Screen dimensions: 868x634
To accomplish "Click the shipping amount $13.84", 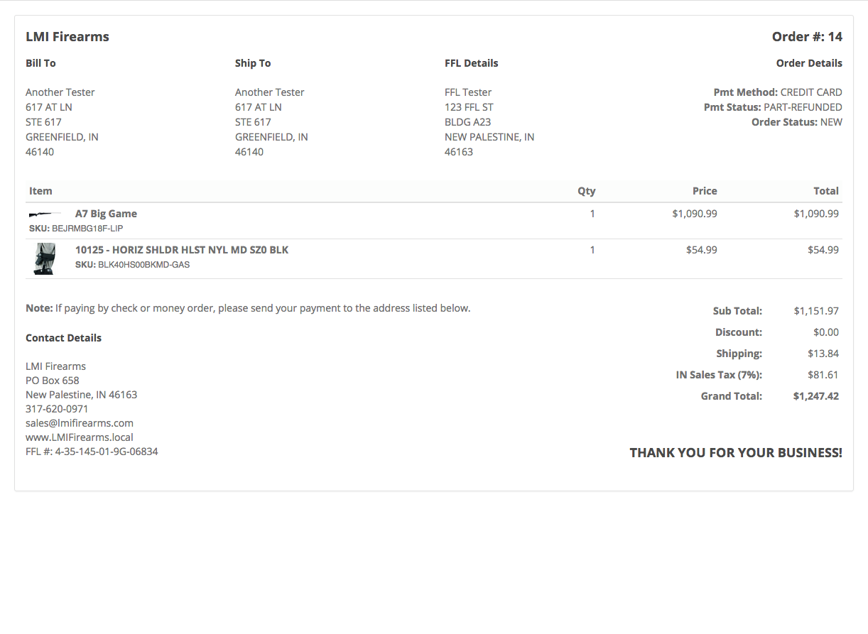I will coord(823,354).
